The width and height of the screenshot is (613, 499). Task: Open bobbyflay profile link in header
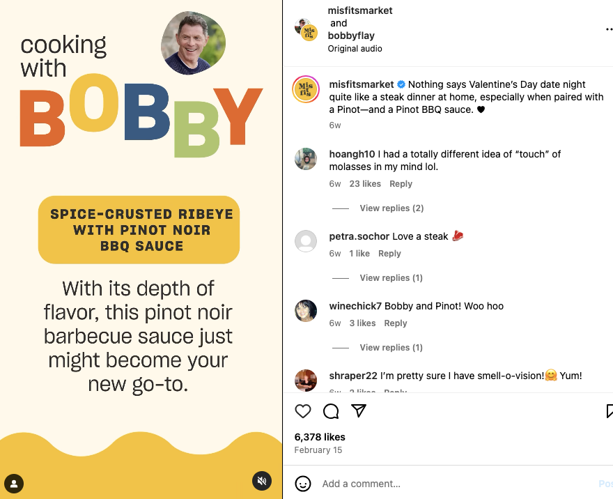(351, 36)
